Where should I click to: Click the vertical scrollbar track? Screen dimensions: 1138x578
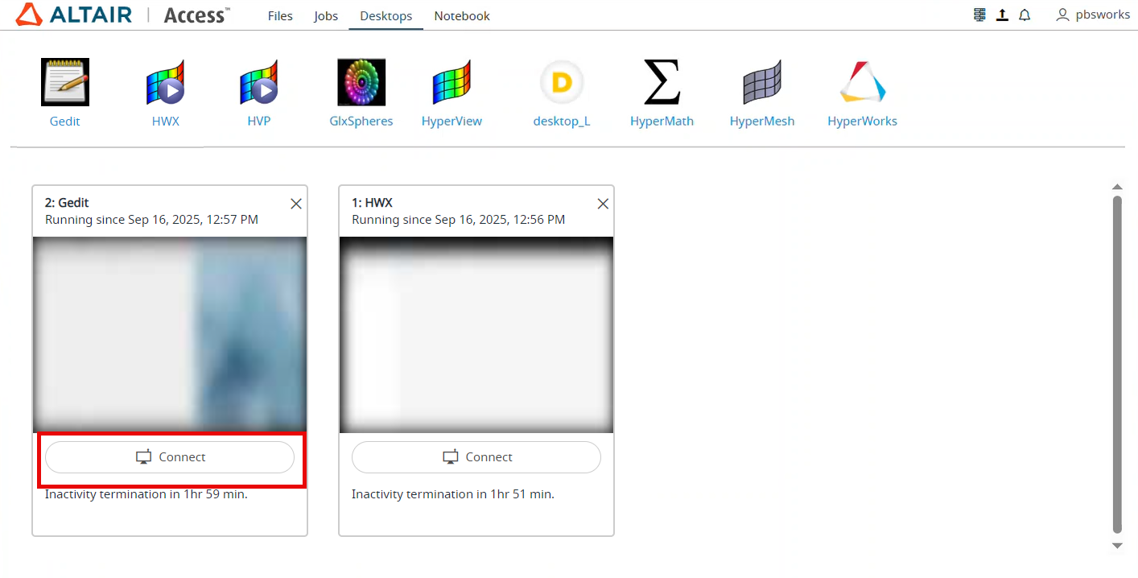pos(1116,364)
